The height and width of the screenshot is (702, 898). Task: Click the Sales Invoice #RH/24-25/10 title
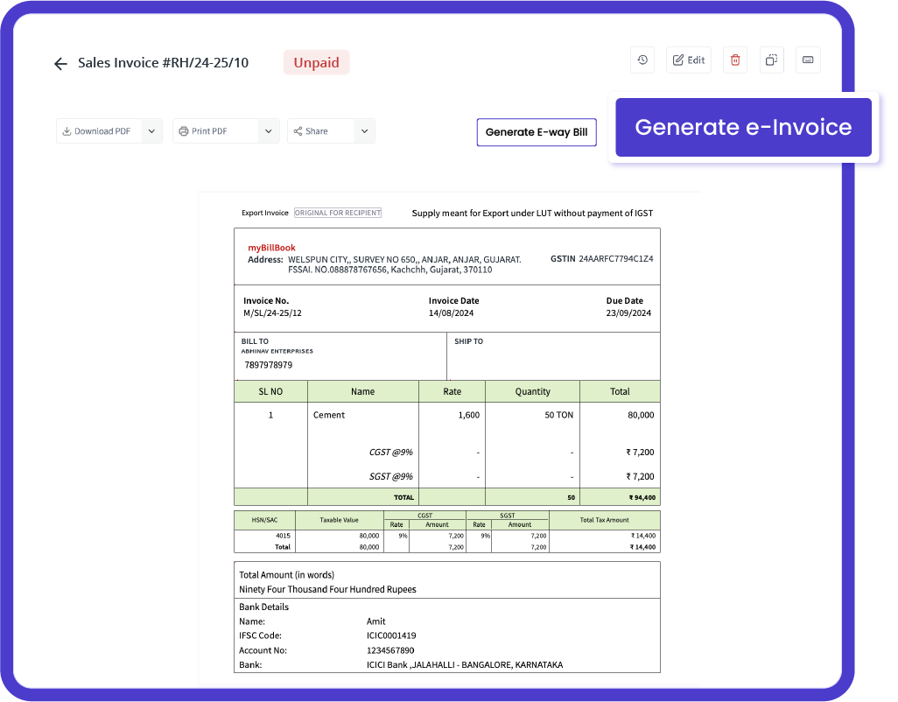pos(163,63)
